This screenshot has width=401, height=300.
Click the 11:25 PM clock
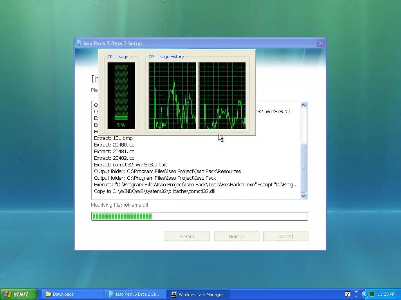point(387,294)
